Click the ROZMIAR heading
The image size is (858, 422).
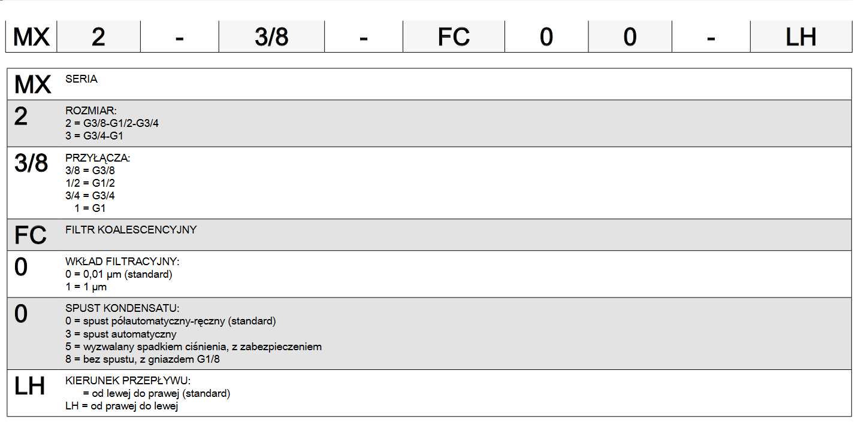pyautogui.click(x=91, y=111)
